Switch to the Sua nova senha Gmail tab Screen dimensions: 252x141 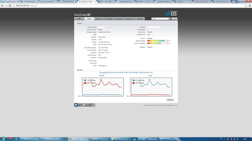coord(202,2)
